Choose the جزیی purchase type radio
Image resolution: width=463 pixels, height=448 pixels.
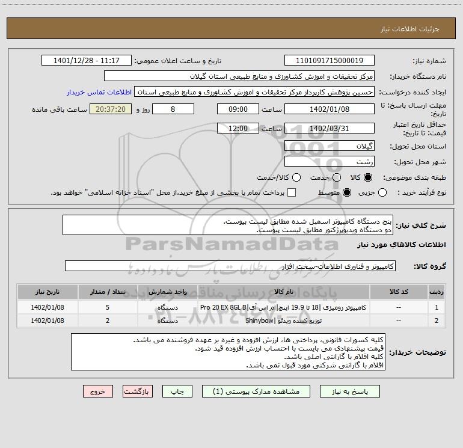(x=382, y=192)
